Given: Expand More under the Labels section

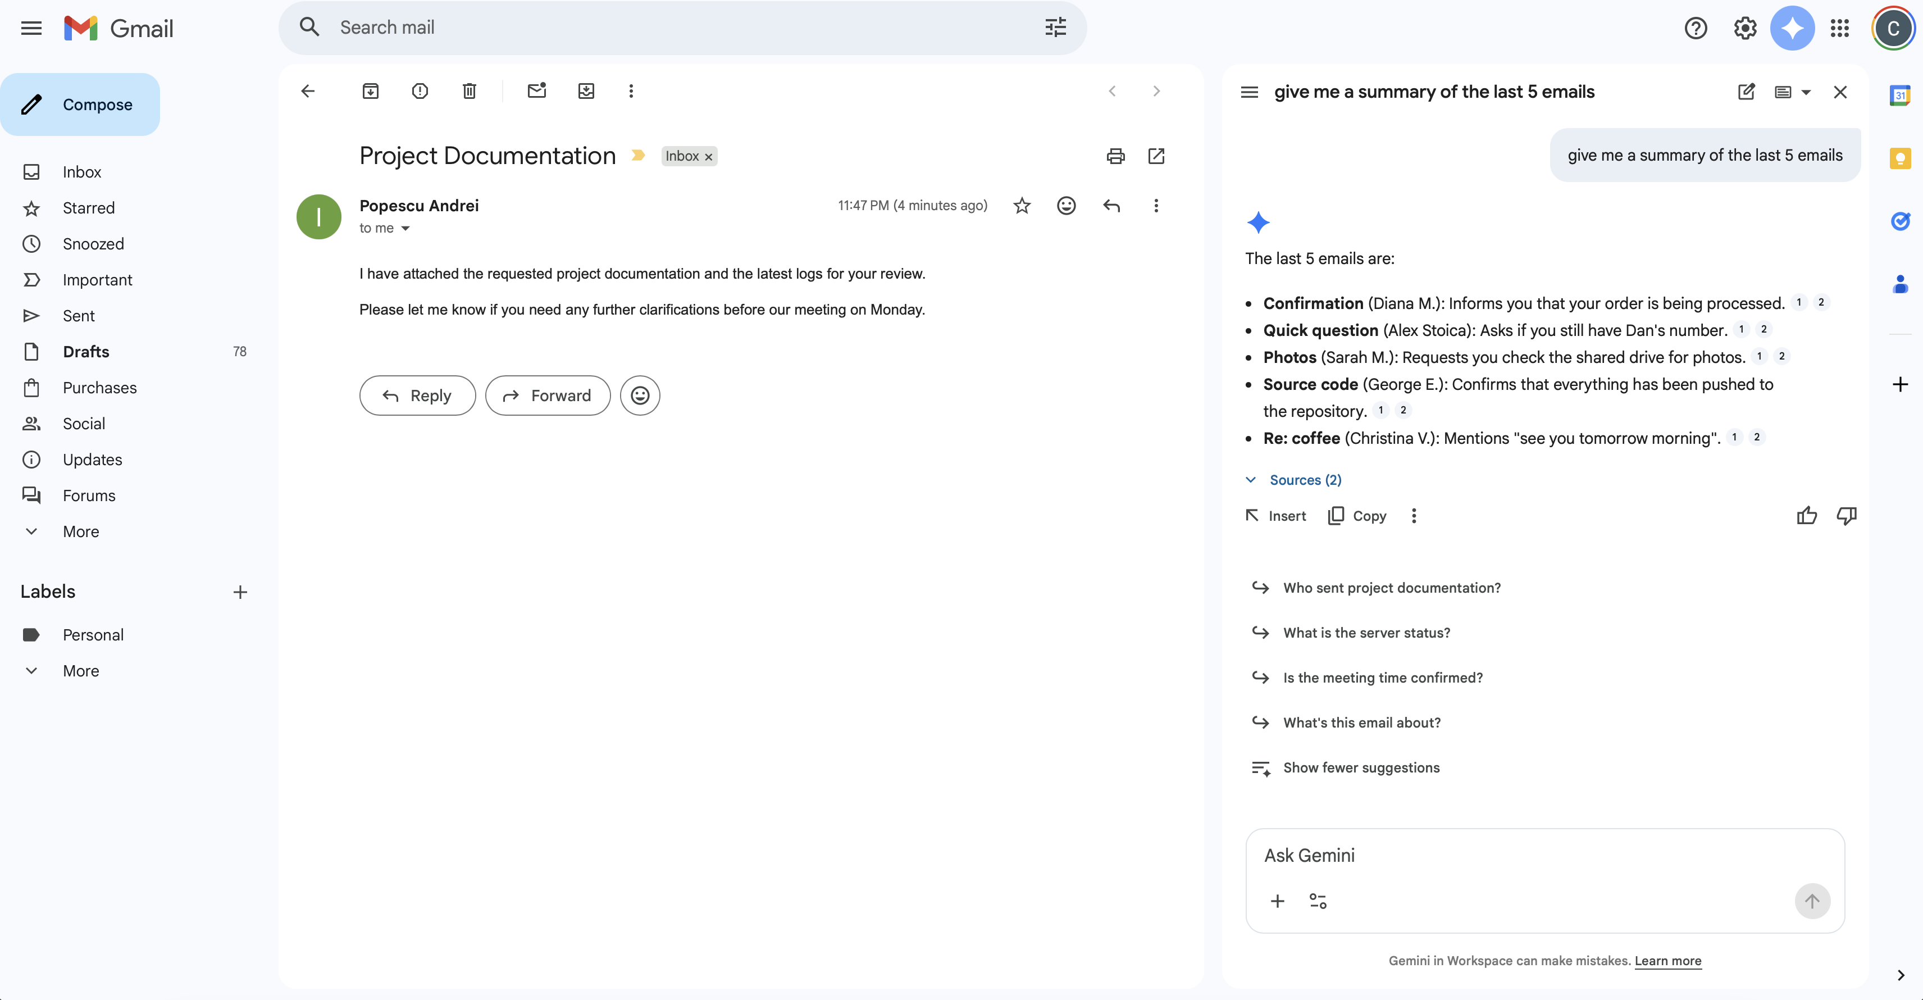Looking at the screenshot, I should pos(81,671).
